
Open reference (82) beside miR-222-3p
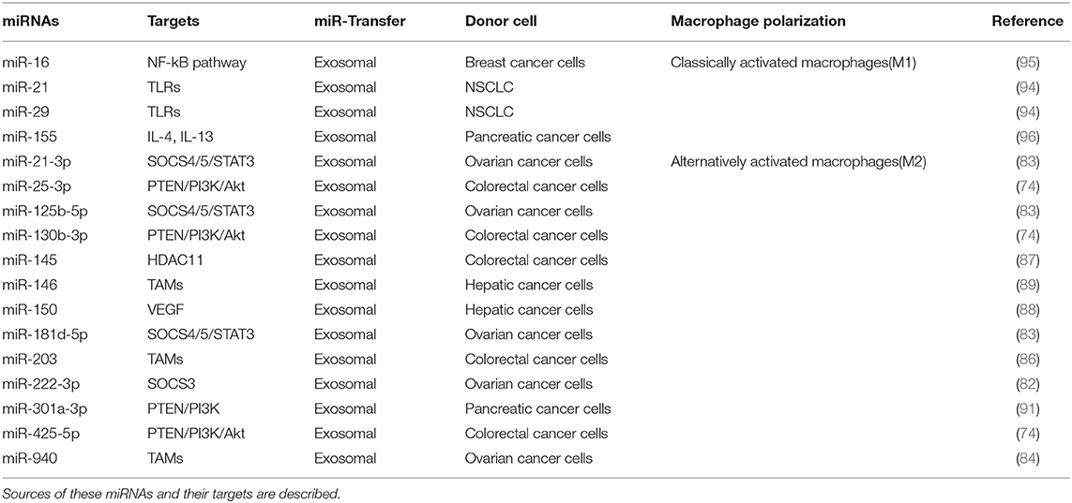coord(1028,384)
